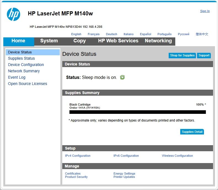Select Device Status in the sidebar

coord(33,52)
